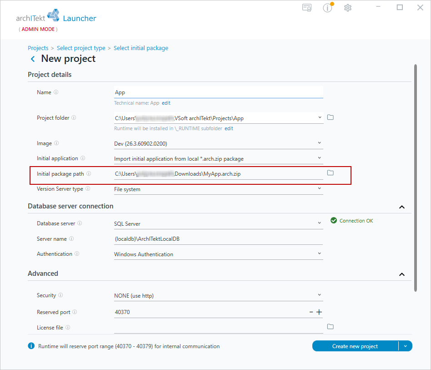Click edit link for RUNTIME subfolder

(229, 128)
